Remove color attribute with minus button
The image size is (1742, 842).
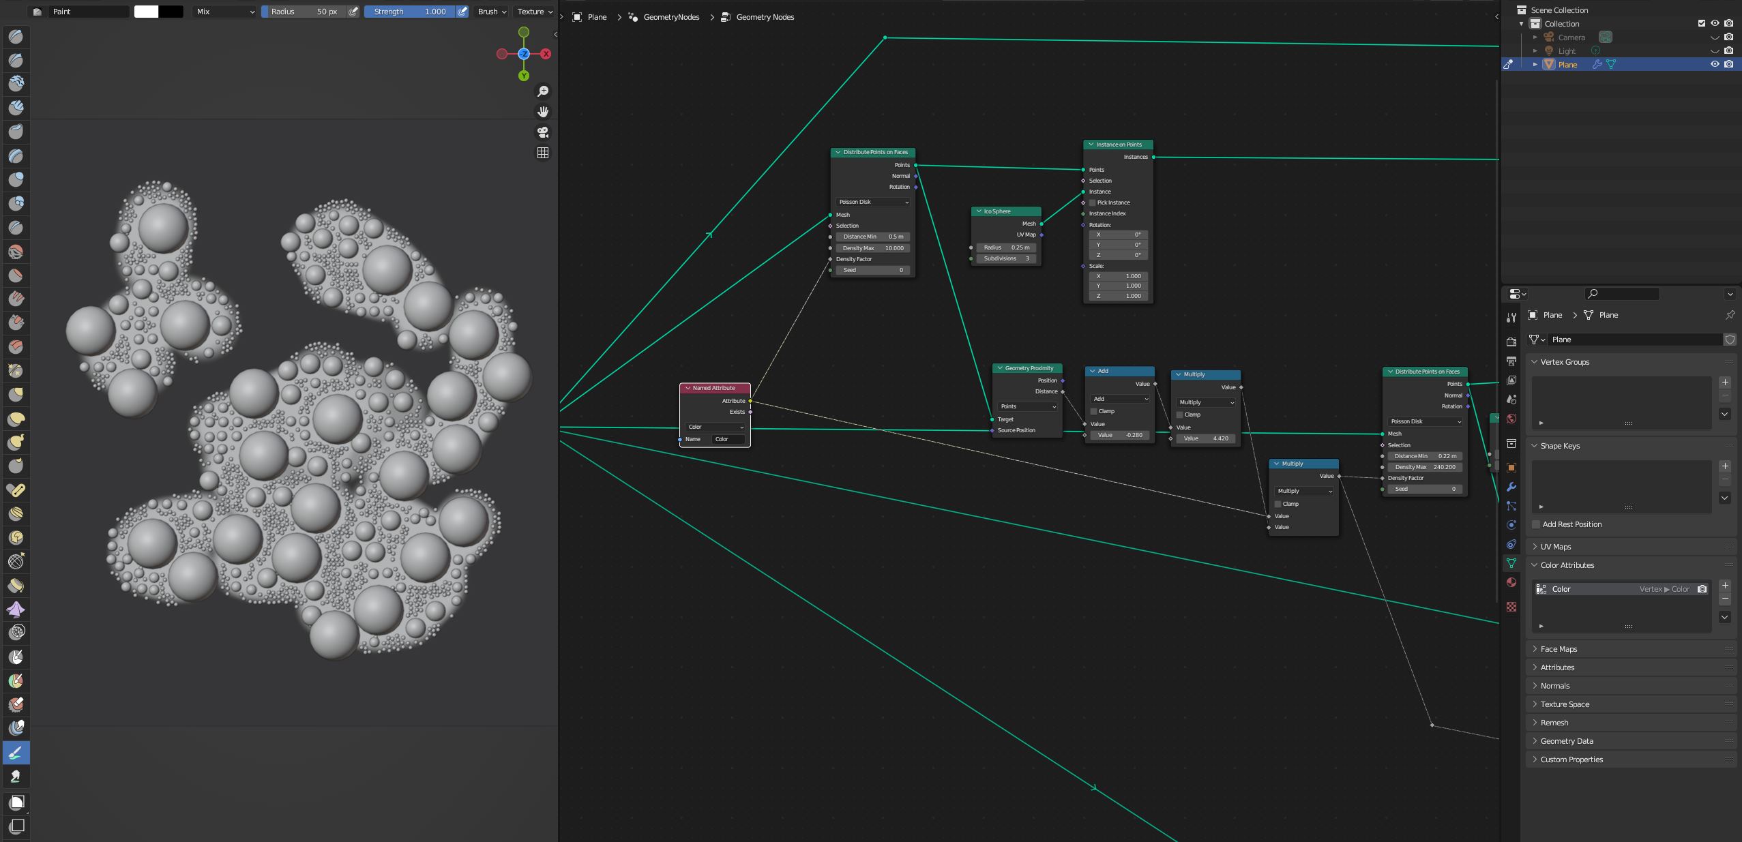tap(1725, 599)
